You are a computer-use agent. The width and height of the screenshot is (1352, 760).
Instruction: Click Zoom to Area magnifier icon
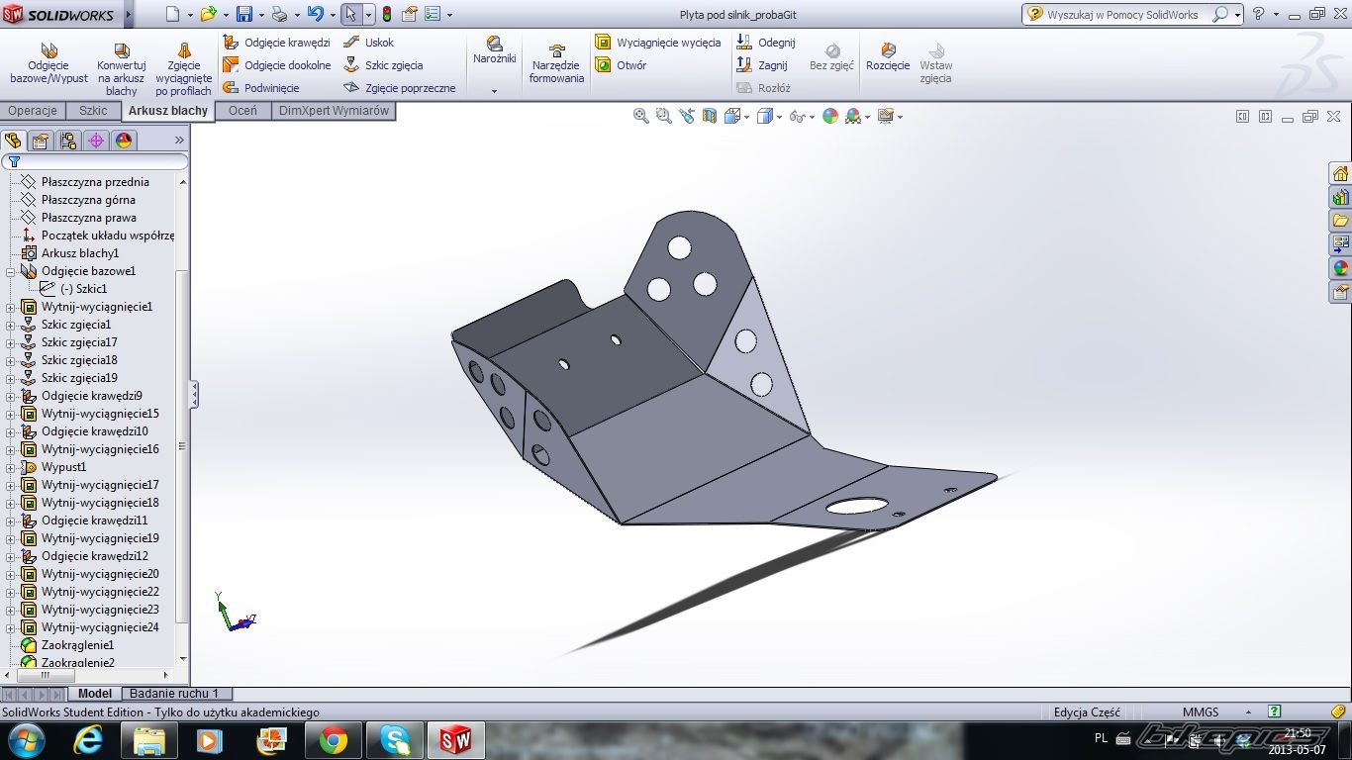pyautogui.click(x=663, y=116)
